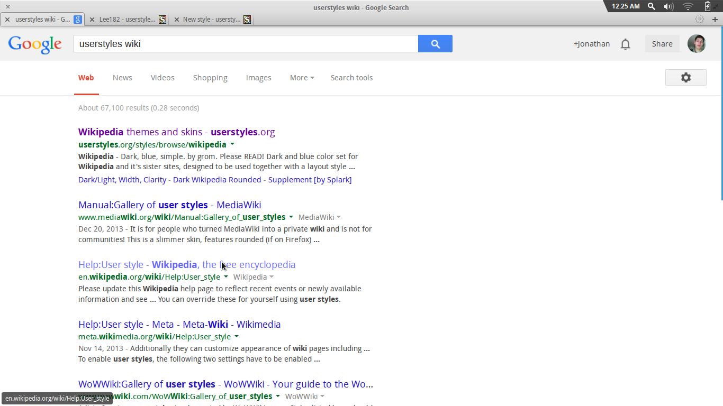Click the 'Please update this Wikipedia help page' snippet

point(220,294)
